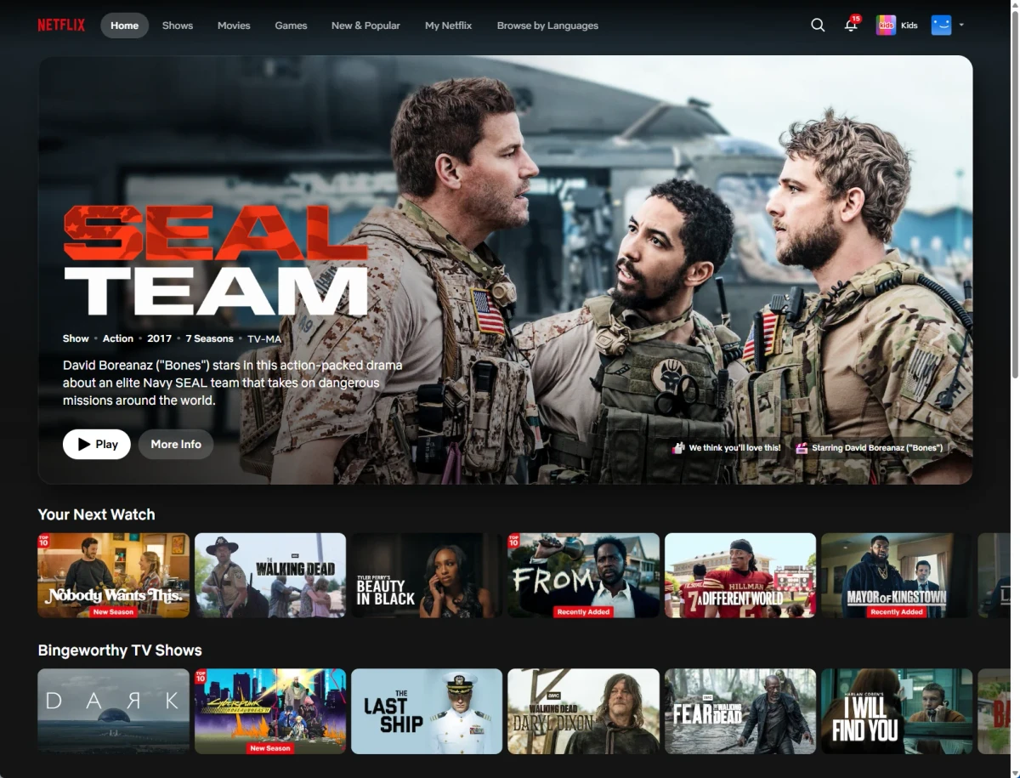Click the Top 10 badge on FROM
Viewport: 1020px width, 778px height.
[514, 540]
